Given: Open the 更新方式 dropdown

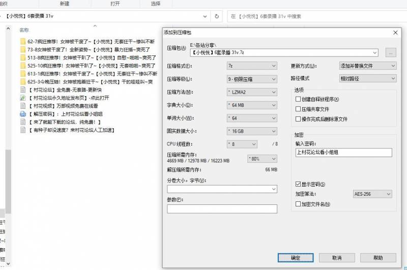Looking at the screenshot, I should pyautogui.click(x=367, y=66).
